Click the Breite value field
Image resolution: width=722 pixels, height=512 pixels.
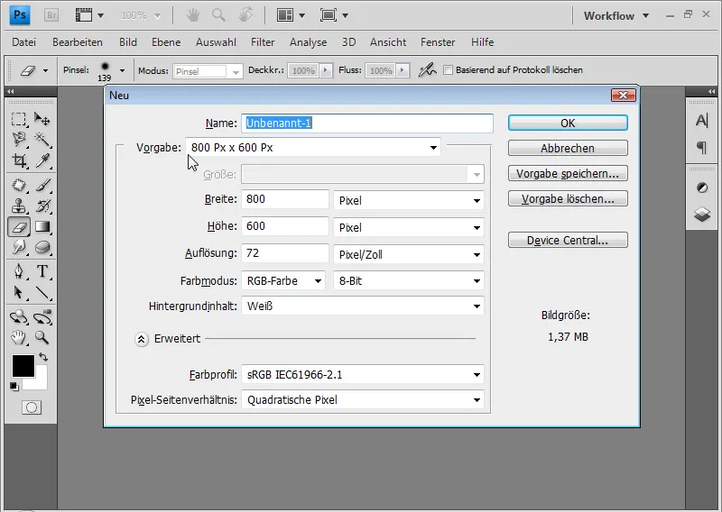[285, 199]
